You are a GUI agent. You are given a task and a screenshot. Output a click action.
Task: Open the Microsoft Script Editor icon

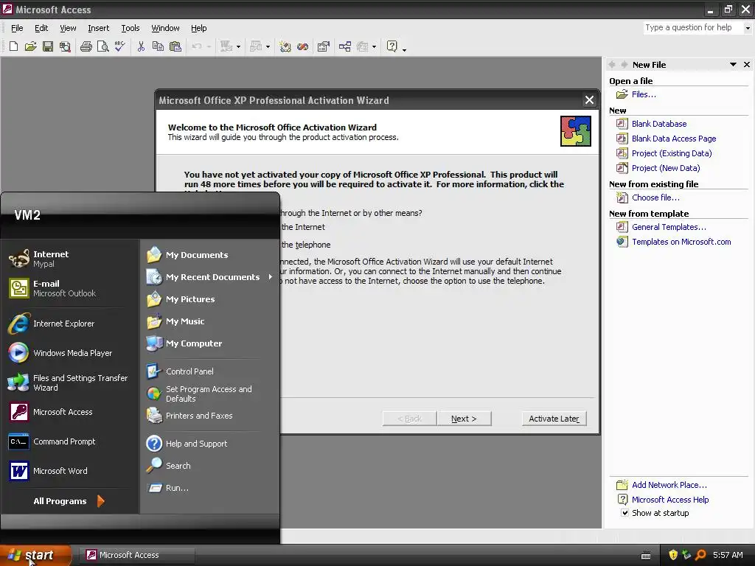click(x=302, y=46)
